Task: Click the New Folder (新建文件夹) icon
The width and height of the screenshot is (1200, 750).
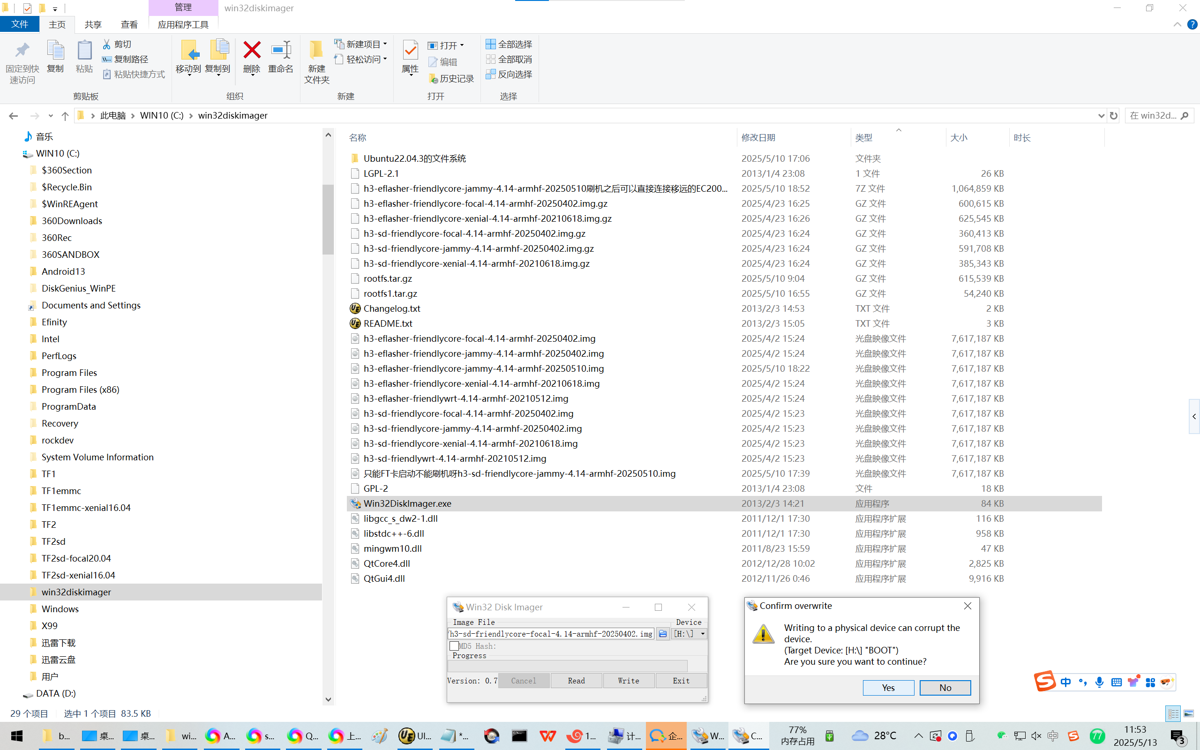Action: coord(316,51)
